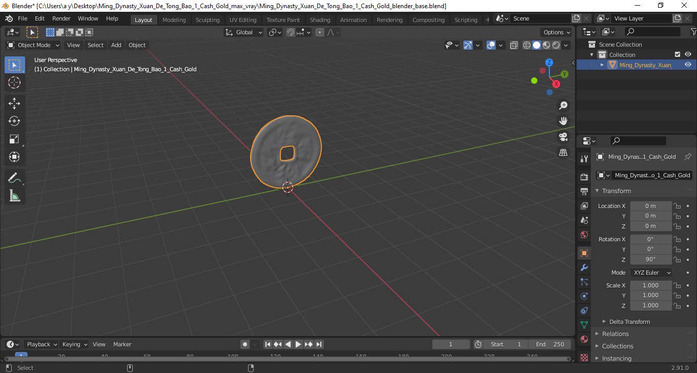
Task: Open the World properties tab
Action: (x=584, y=235)
